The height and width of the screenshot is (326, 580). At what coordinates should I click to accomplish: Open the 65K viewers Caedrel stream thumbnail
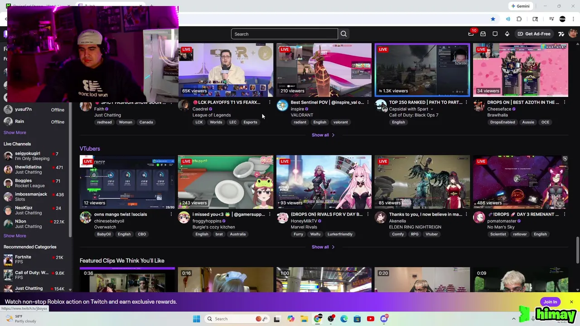point(226,70)
